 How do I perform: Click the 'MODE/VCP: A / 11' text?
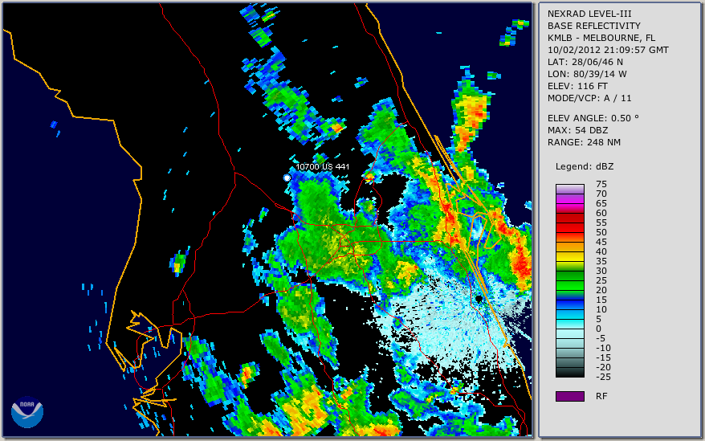point(589,98)
